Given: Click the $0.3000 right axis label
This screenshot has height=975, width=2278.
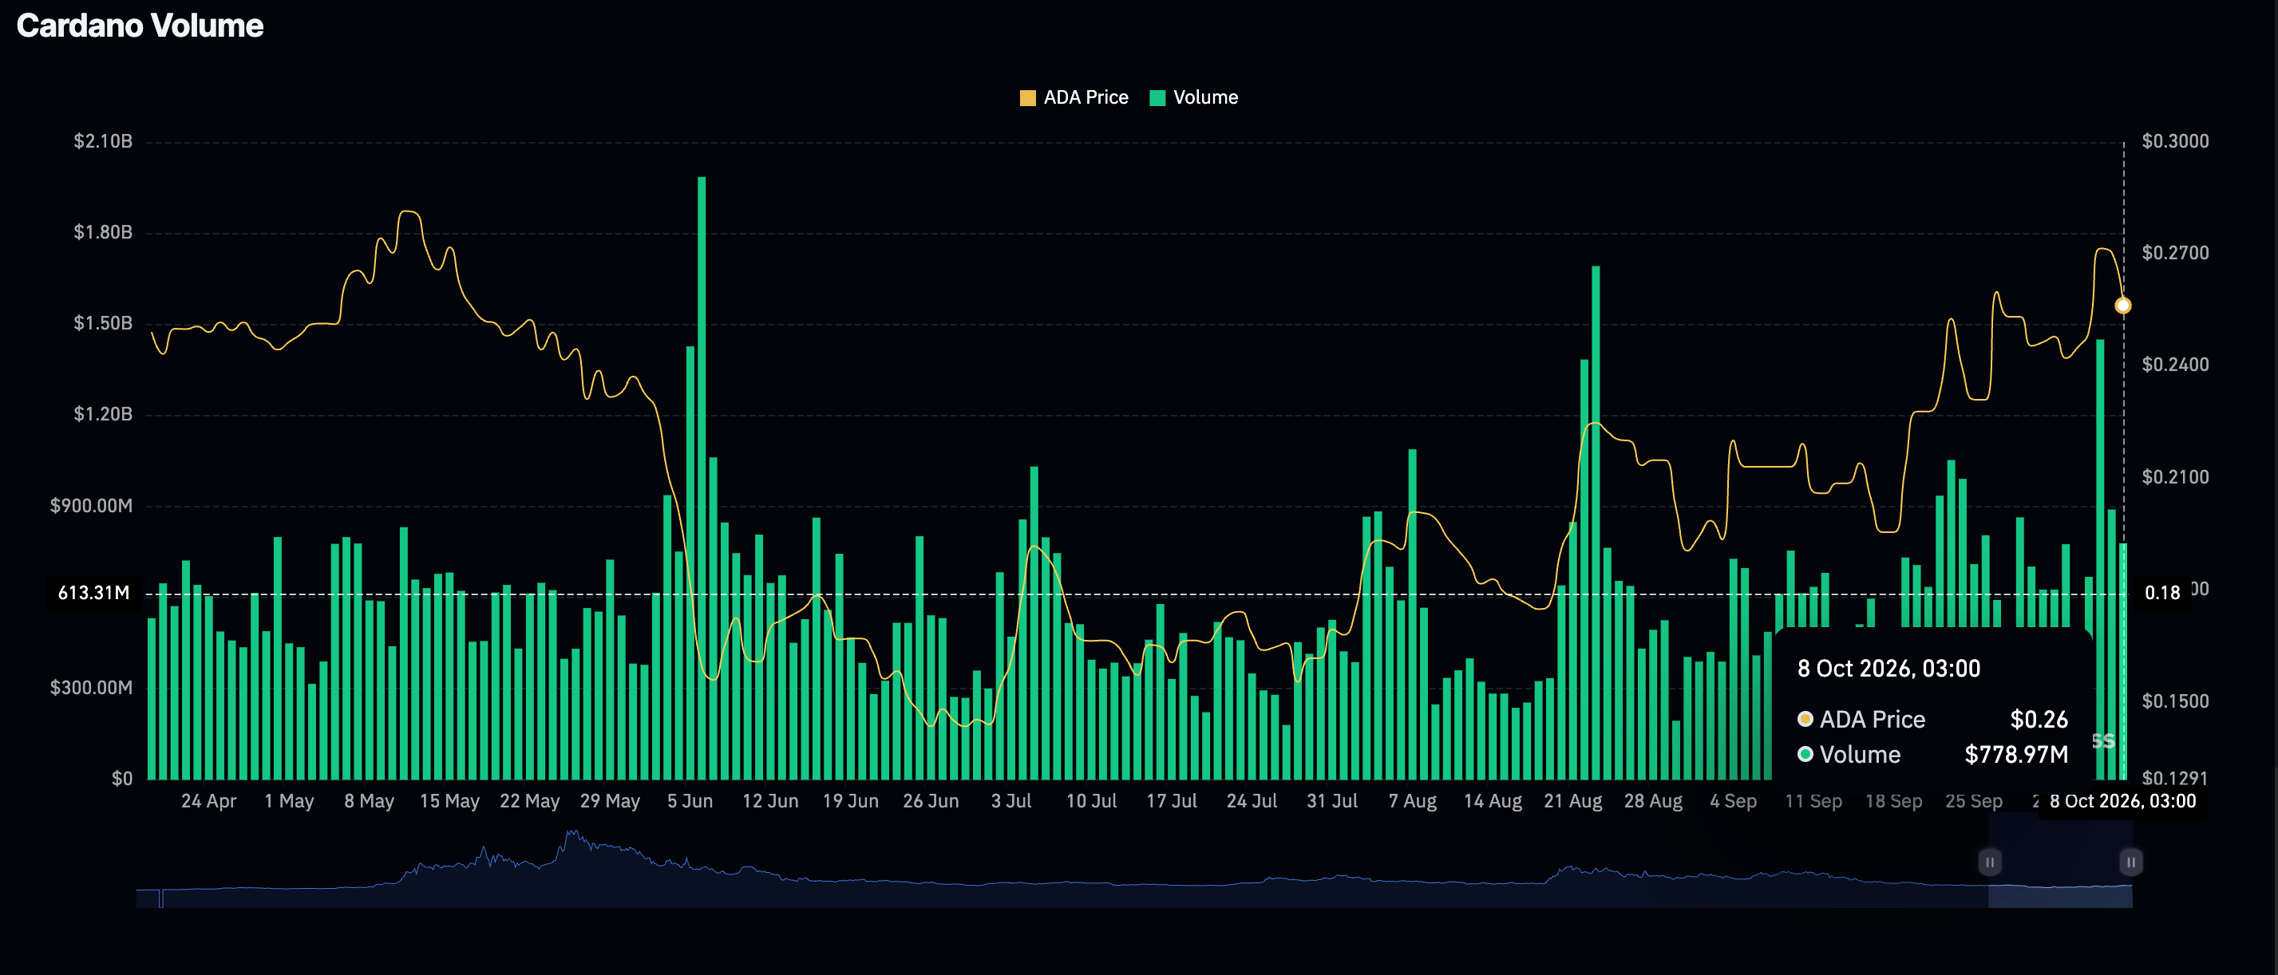Looking at the screenshot, I should coord(2174,141).
